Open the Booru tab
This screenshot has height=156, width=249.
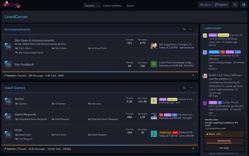(130, 6)
